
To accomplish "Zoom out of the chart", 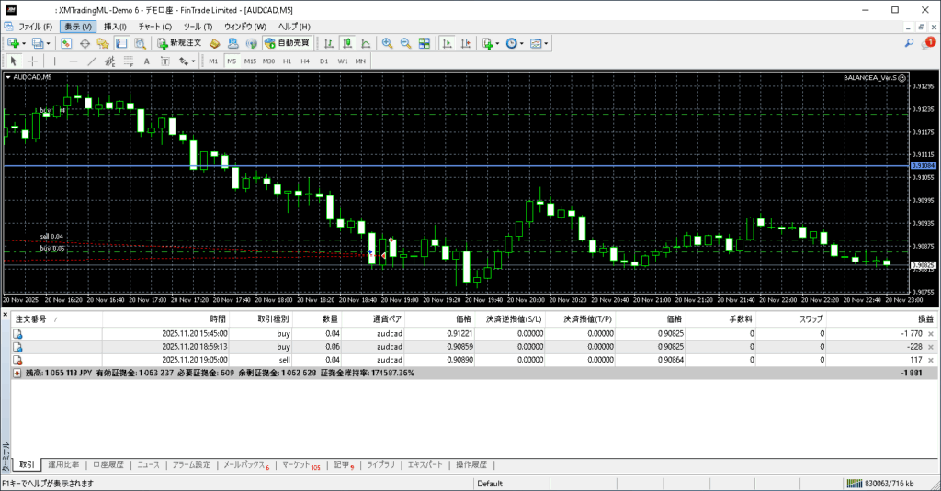I will point(405,43).
